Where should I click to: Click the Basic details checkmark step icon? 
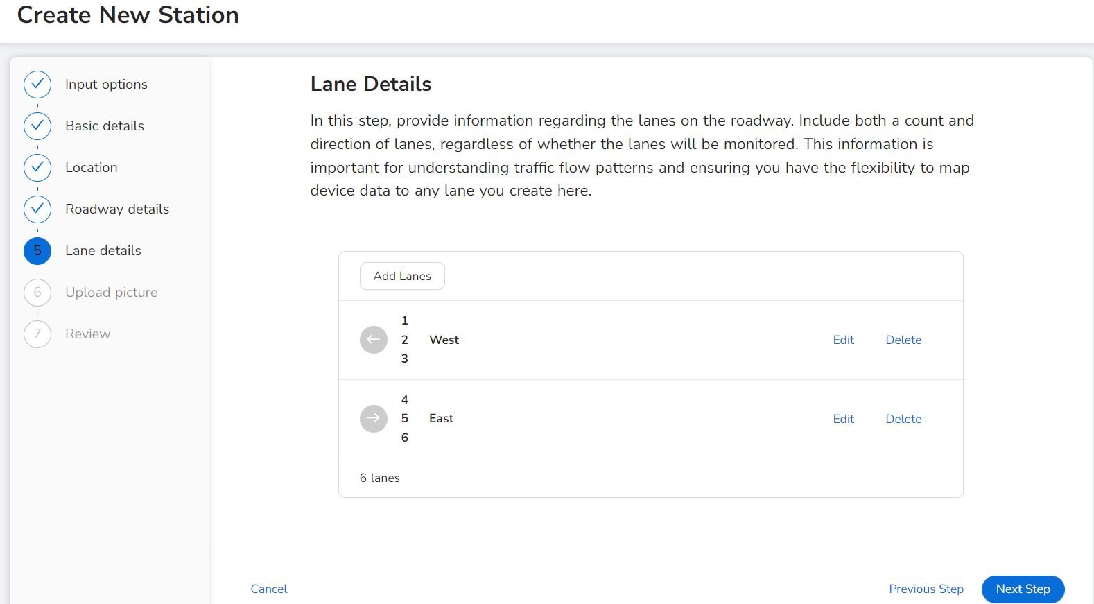click(37, 126)
